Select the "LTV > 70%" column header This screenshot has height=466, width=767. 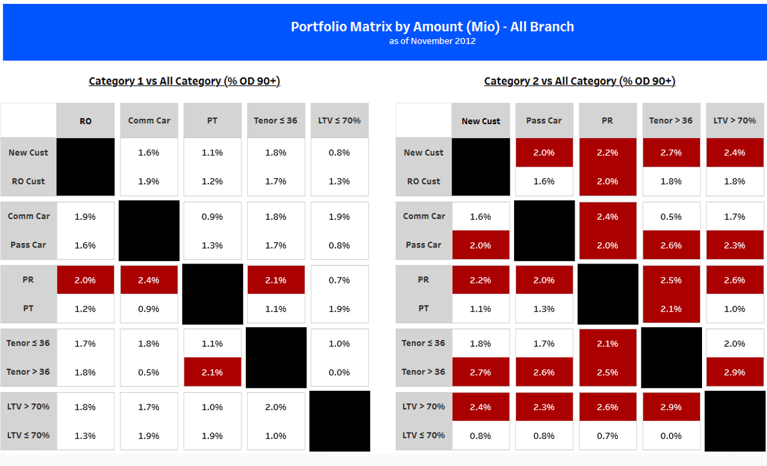[734, 120]
